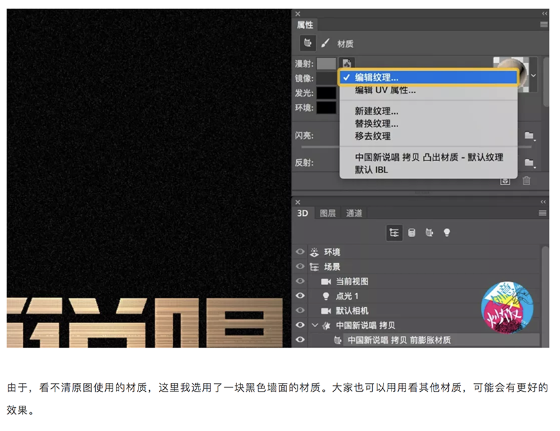
Task: Filter 3D panel by materials
Action: 429,233
